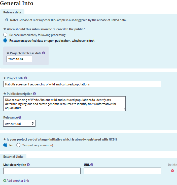Click the Project title text field
This screenshot has width=177, height=185.
(82, 84)
